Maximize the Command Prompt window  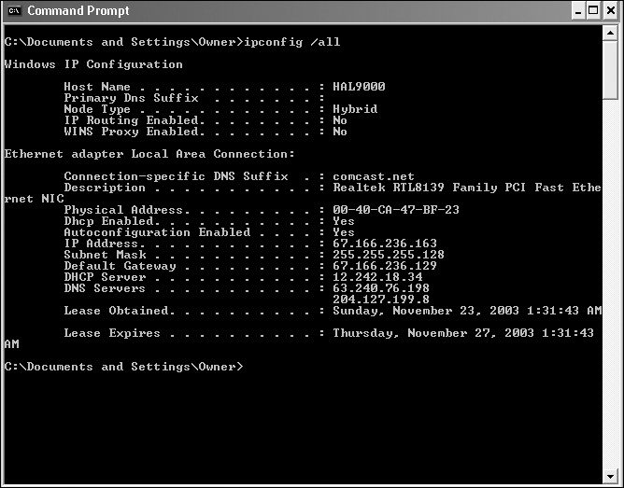(593, 10)
